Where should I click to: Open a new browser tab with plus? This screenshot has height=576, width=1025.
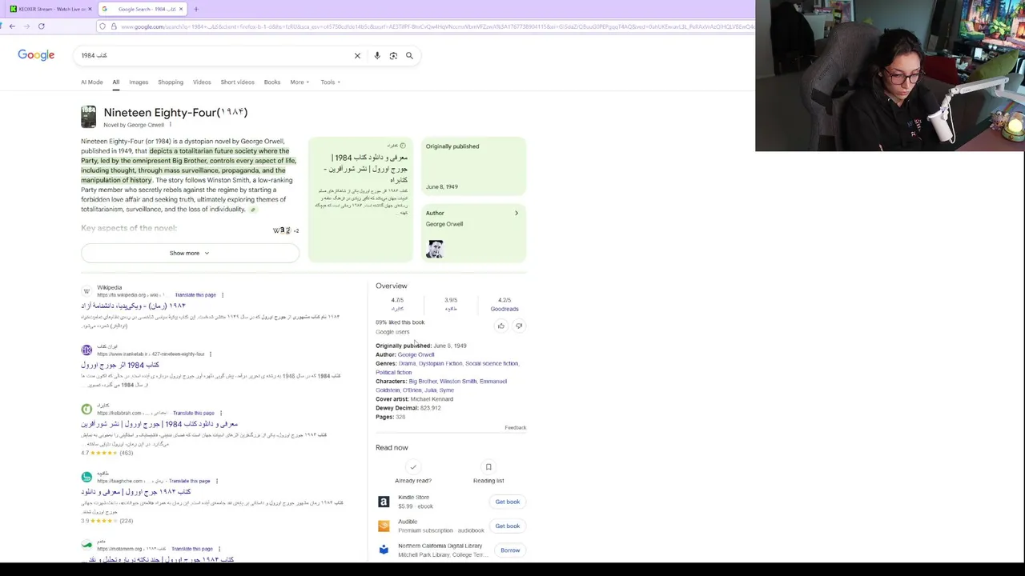(196, 9)
